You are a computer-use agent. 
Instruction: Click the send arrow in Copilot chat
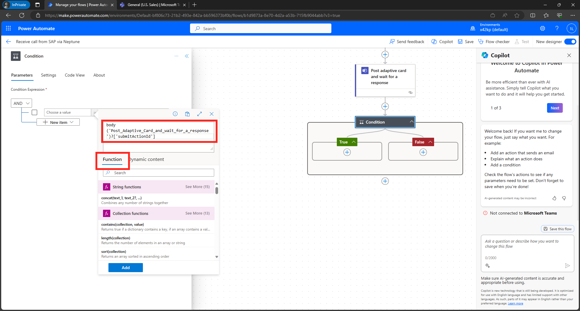click(x=567, y=265)
